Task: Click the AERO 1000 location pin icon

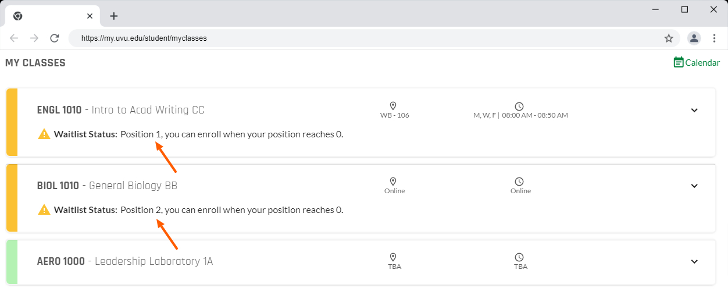Action: 393,257
